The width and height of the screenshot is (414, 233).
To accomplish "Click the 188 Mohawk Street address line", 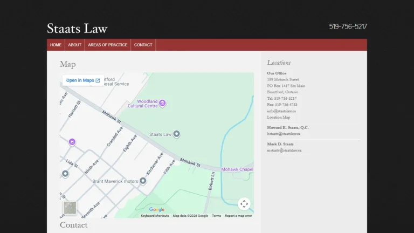I will tap(283, 79).
